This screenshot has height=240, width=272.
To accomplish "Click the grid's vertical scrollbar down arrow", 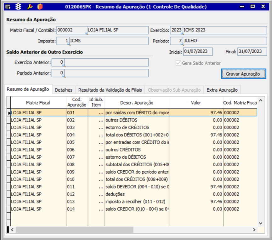I will pos(261,223).
